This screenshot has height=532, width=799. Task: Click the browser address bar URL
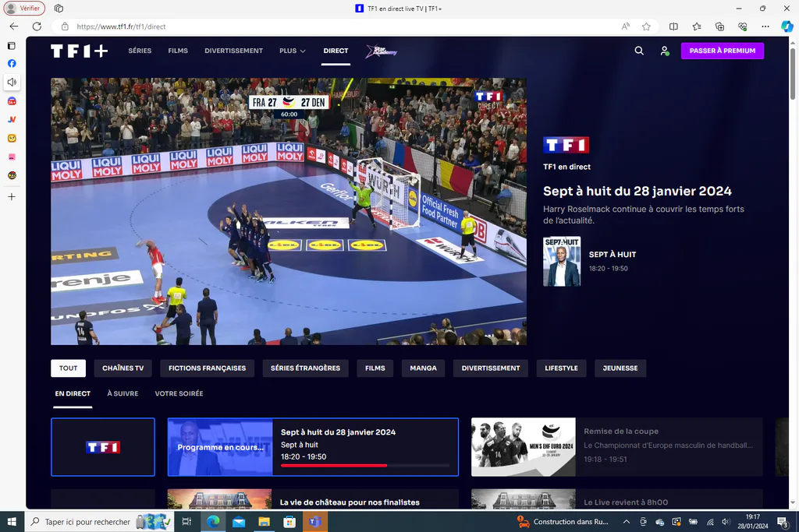click(121, 26)
